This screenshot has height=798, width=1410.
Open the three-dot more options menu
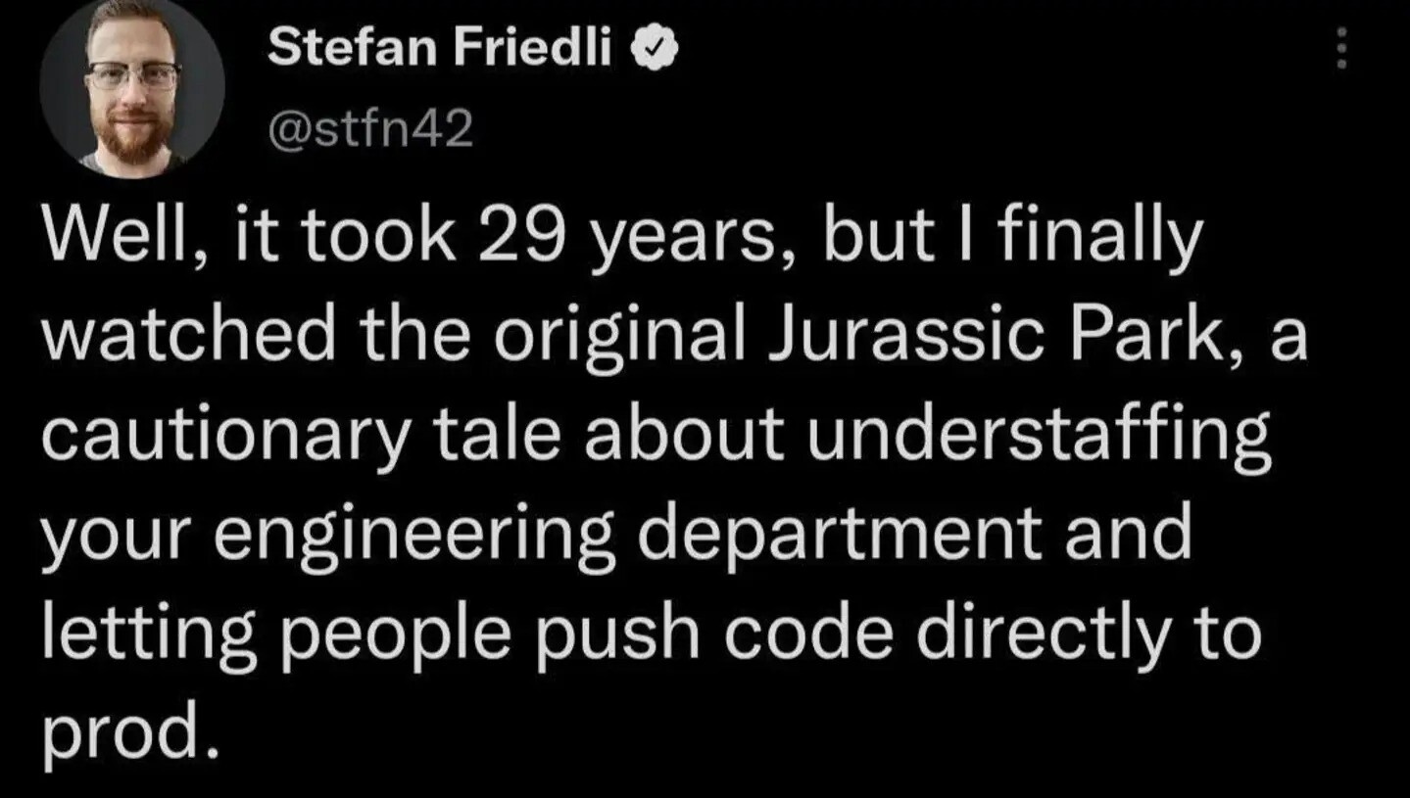point(1342,47)
